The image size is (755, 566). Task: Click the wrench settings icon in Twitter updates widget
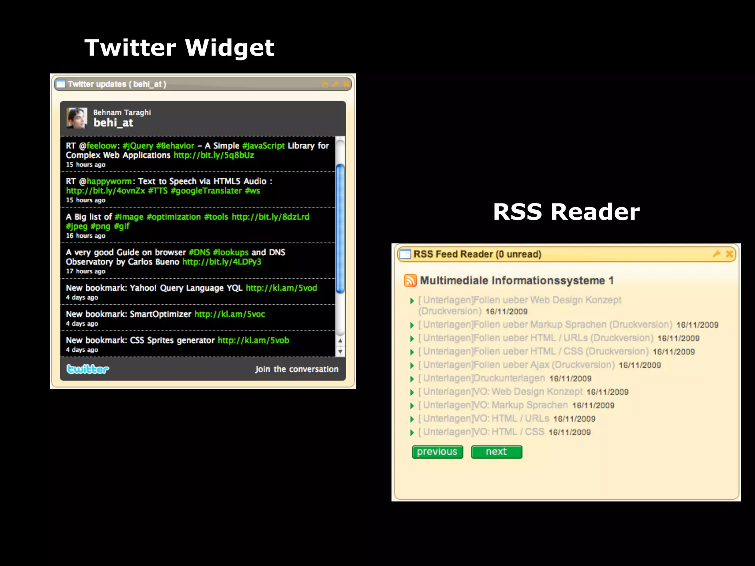tap(335, 84)
